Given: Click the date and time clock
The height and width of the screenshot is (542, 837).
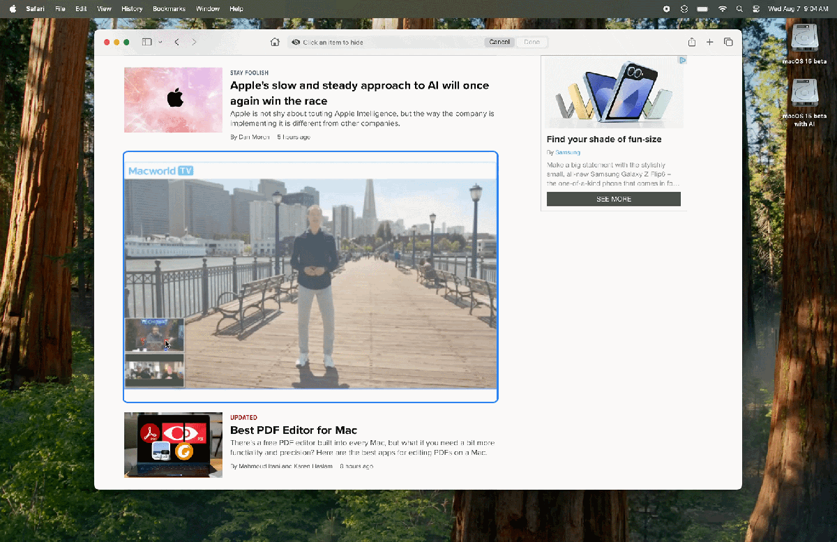Looking at the screenshot, I should point(798,9).
